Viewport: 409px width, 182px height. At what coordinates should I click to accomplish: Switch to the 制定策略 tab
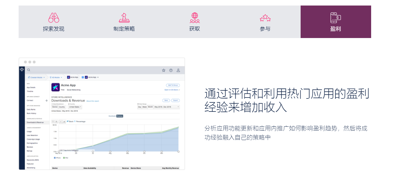tap(124, 22)
